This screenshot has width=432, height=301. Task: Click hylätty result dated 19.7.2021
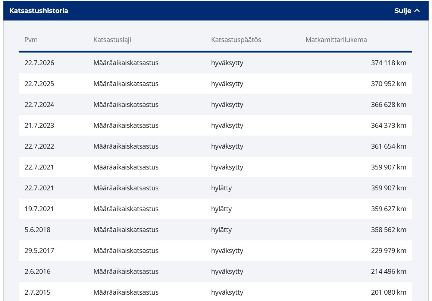(x=221, y=209)
